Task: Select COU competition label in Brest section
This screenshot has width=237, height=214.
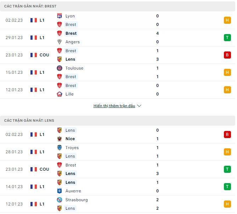Action: pyautogui.click(x=44, y=55)
